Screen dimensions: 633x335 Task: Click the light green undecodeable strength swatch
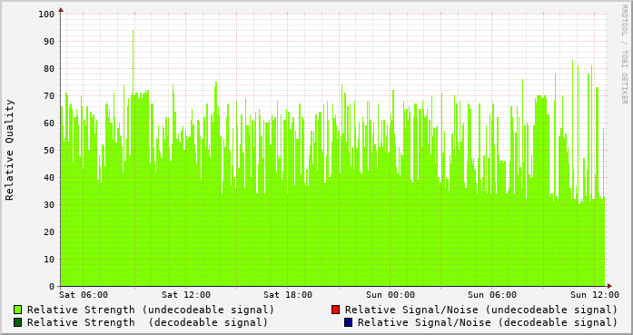[x=18, y=310]
